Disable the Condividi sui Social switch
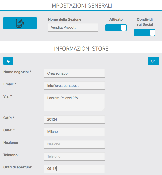Screen dimensions: 162x175 [x=145, y=33]
